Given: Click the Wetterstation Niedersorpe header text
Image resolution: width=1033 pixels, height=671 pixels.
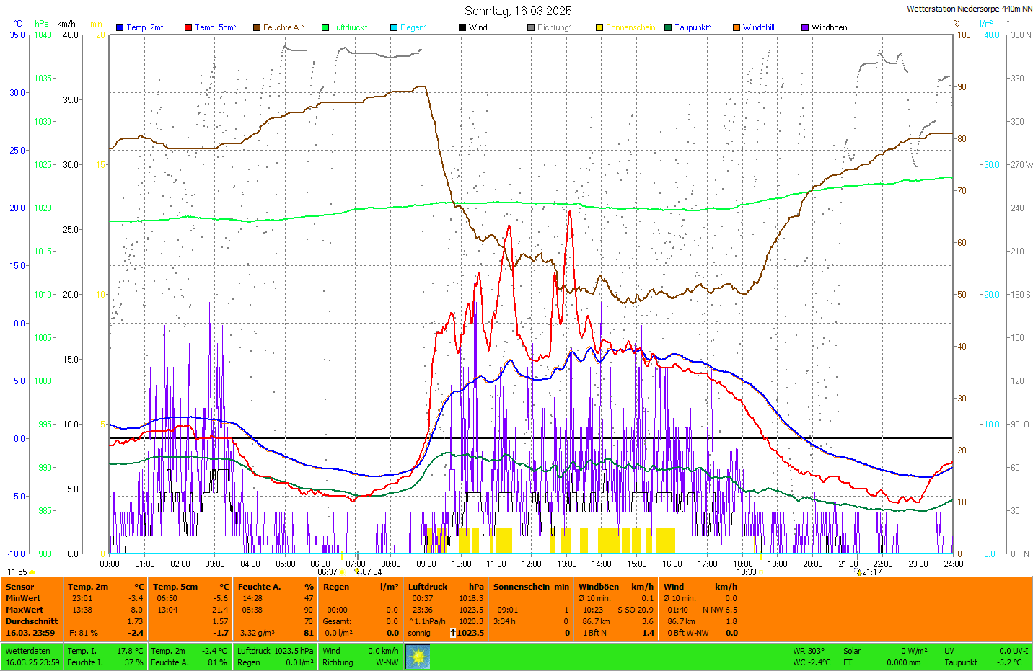Looking at the screenshot, I should point(969,9).
